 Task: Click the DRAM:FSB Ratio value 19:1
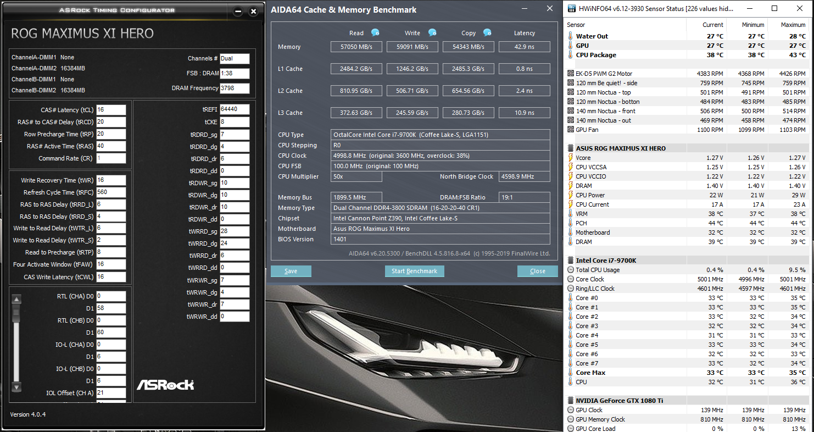pyautogui.click(x=524, y=197)
